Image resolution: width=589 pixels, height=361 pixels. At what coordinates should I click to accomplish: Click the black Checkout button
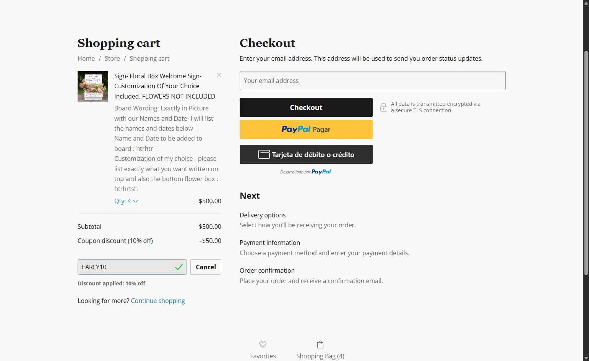pos(306,107)
